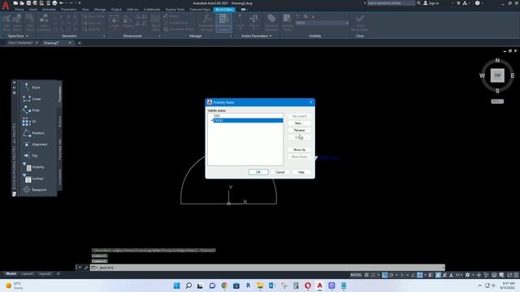
Task: Click the command line input field
Action: 267,268
